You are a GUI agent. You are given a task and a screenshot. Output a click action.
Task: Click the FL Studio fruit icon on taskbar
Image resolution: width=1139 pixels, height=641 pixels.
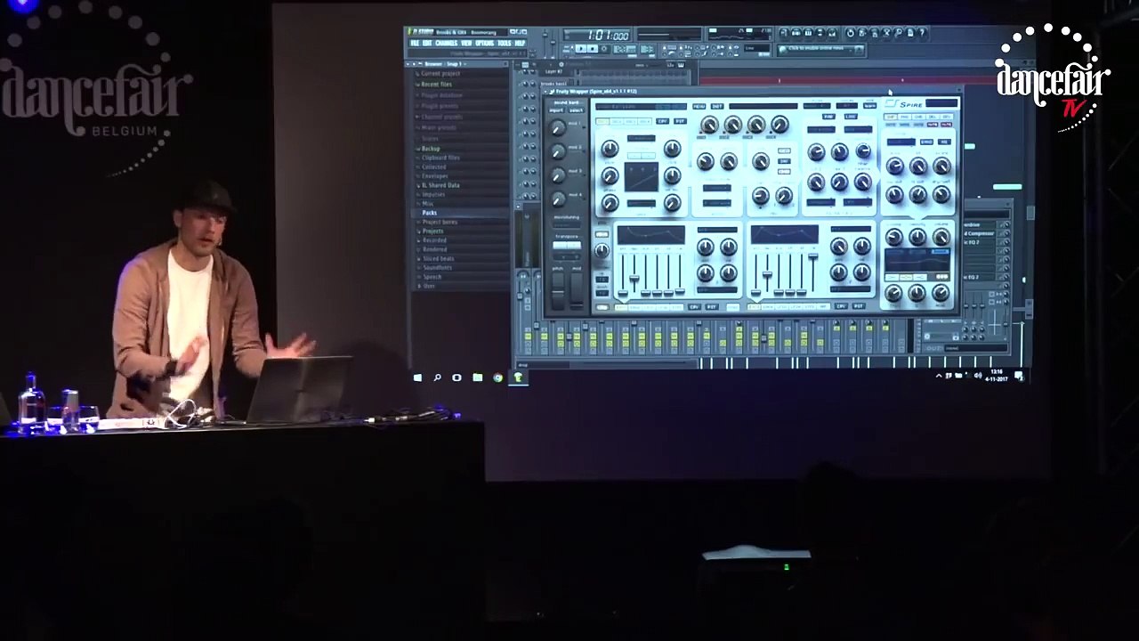click(x=518, y=377)
